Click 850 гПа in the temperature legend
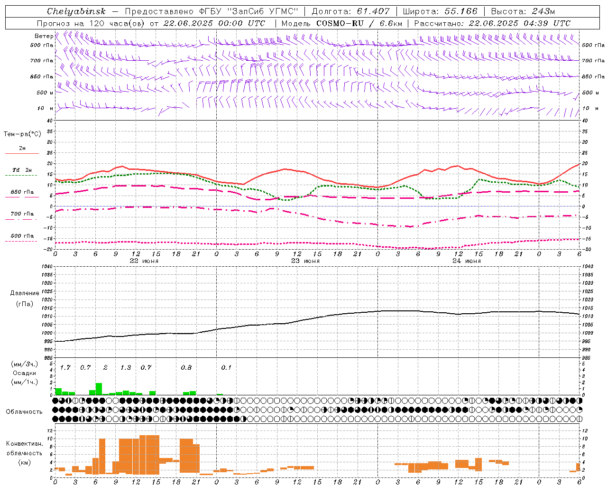This screenshot has height=486, width=607. coord(22,192)
